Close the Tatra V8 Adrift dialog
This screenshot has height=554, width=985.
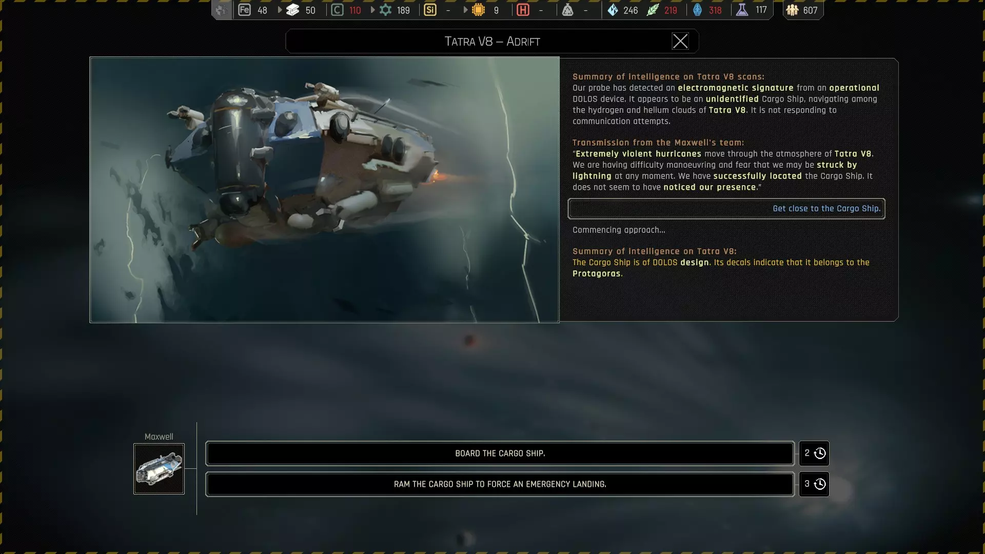pos(680,42)
